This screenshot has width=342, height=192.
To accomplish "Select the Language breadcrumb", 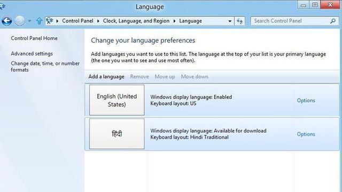I will pyautogui.click(x=190, y=21).
